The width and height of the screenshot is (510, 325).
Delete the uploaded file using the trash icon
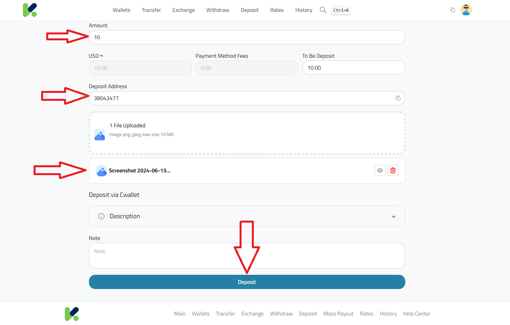click(x=393, y=170)
